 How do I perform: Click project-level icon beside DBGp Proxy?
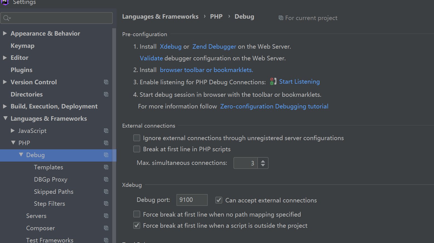pyautogui.click(x=106, y=179)
